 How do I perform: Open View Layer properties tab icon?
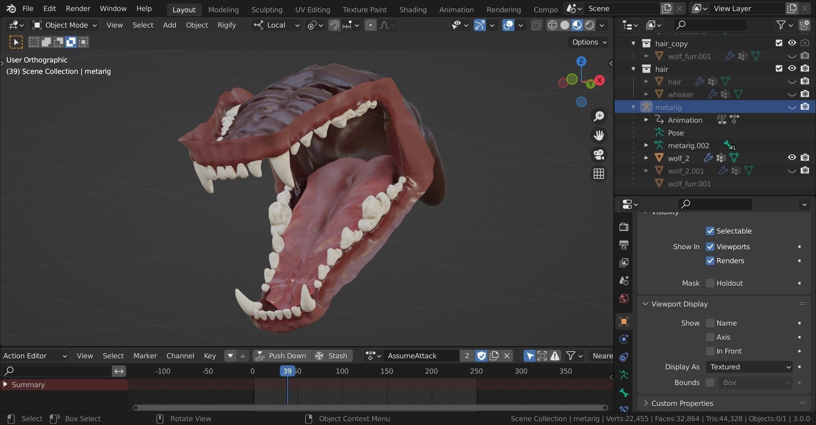click(x=623, y=263)
